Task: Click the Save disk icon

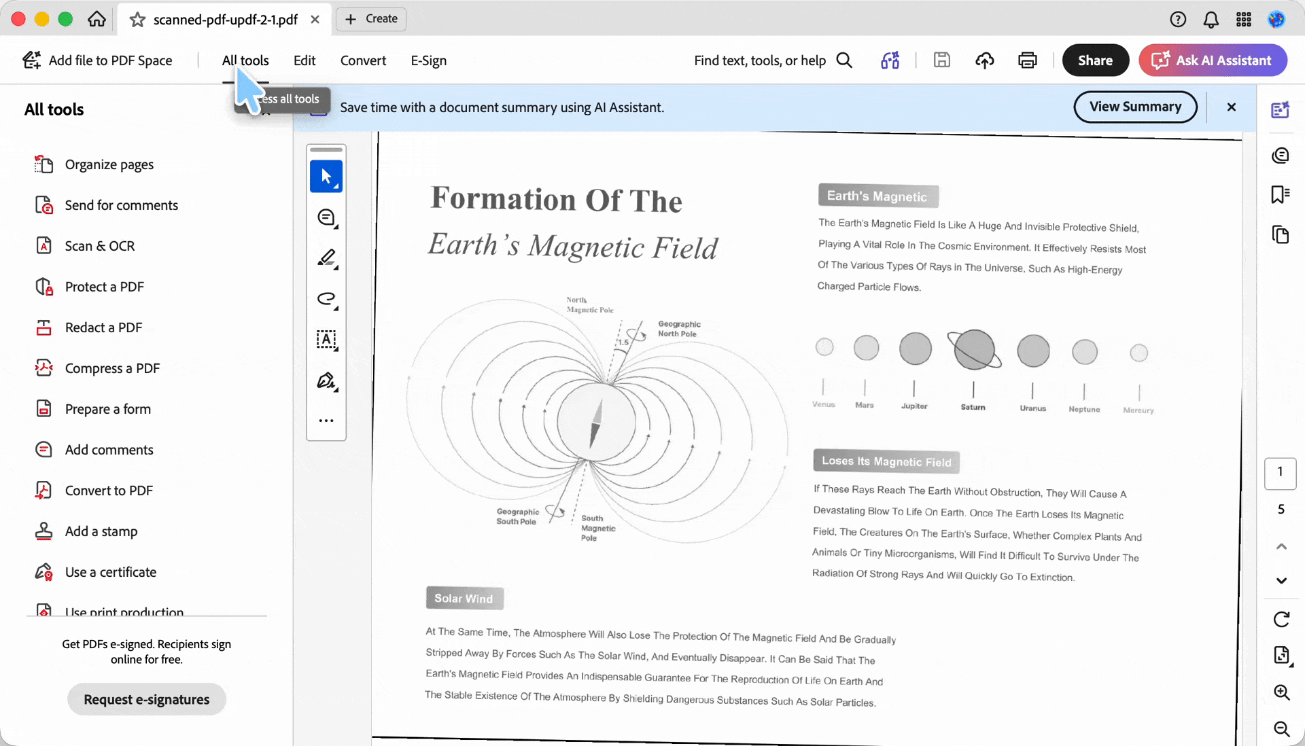Action: pyautogui.click(x=941, y=60)
